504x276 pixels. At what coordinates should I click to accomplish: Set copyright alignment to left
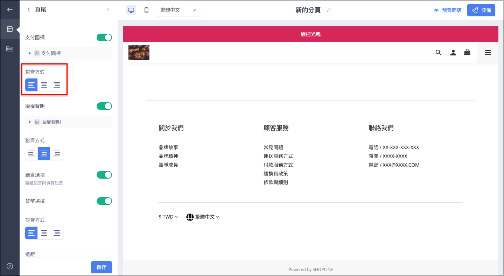(31, 153)
